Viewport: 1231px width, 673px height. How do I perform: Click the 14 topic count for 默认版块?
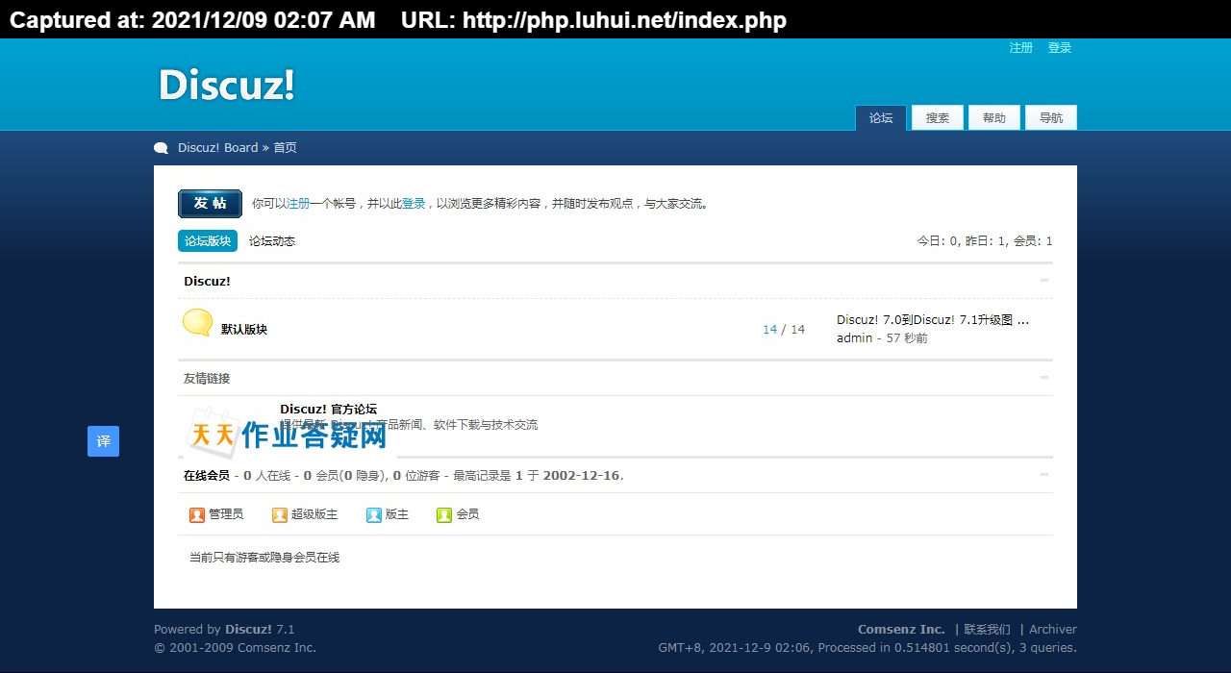pos(769,330)
